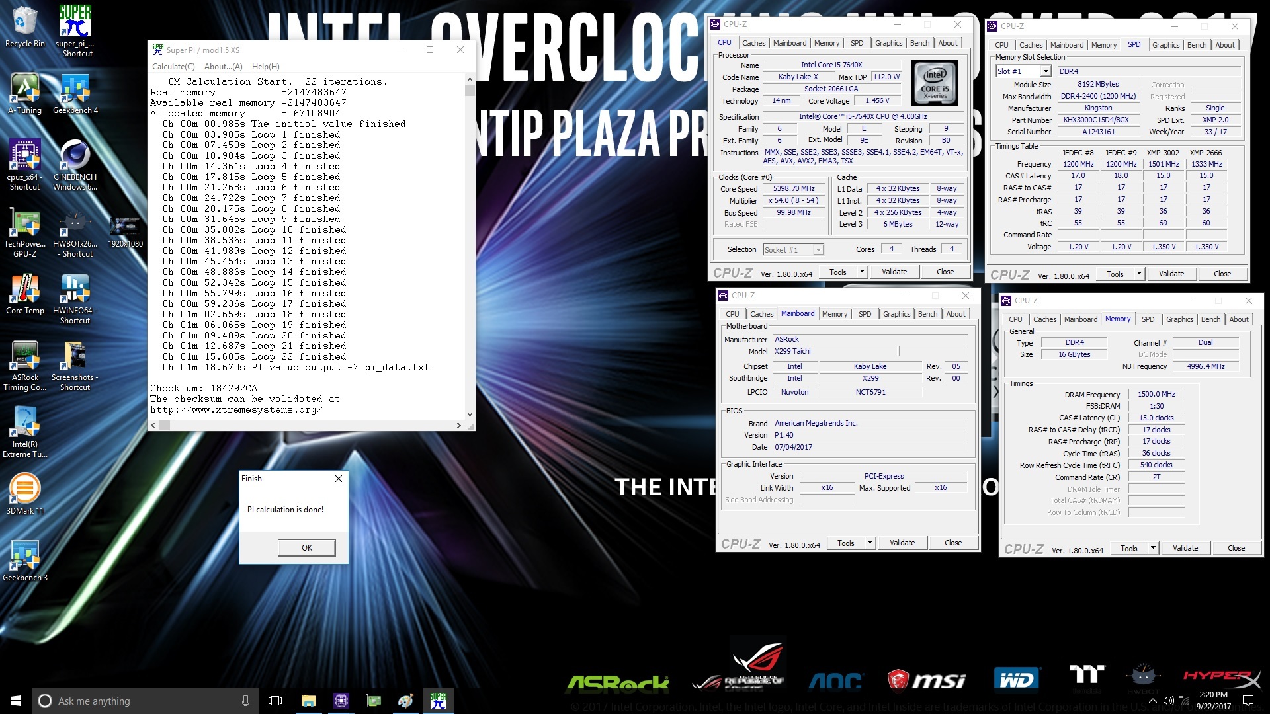Image resolution: width=1270 pixels, height=714 pixels.
Task: Click the DRAM Frequency value 1500.0 MHz
Action: coord(1156,394)
